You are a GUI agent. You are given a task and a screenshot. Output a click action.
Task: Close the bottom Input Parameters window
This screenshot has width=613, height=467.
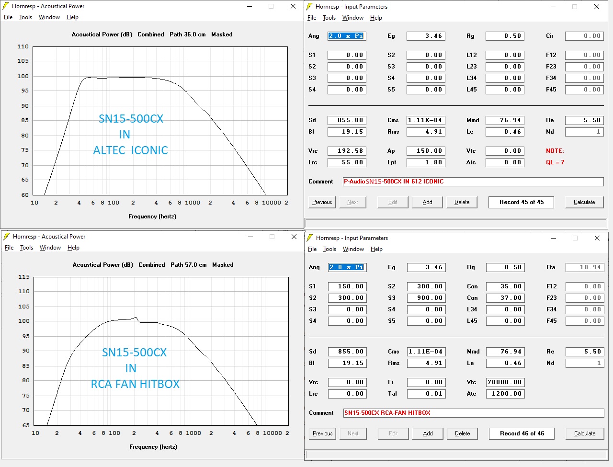[597, 238]
